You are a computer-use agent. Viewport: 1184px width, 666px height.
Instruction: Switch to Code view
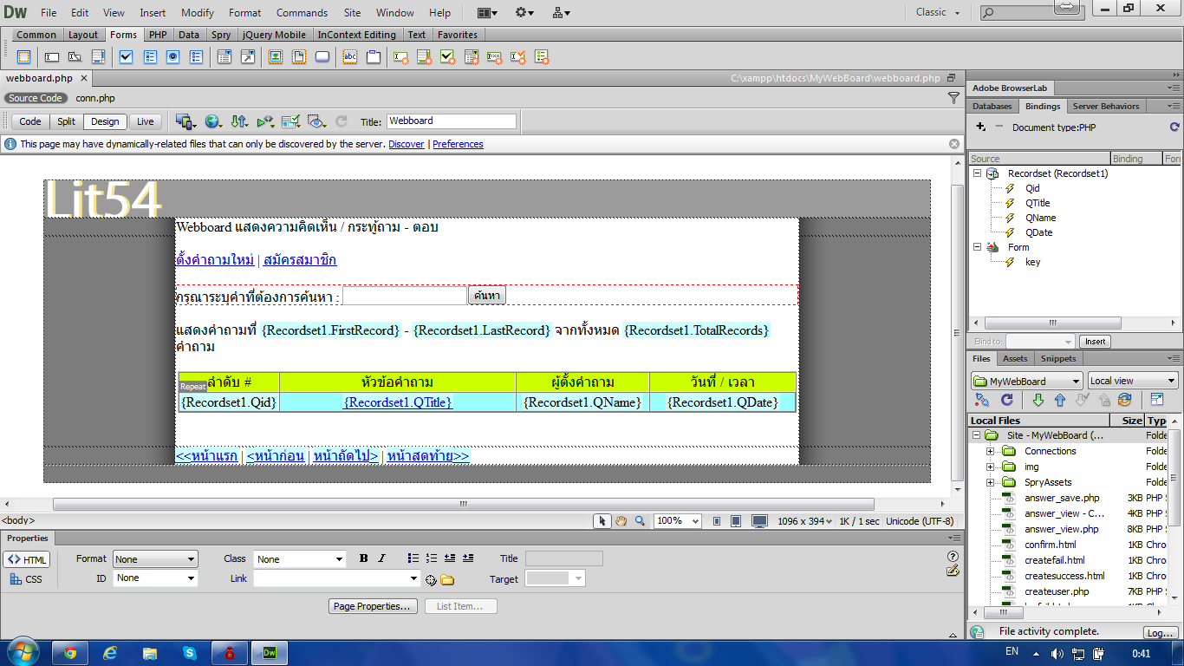coord(30,121)
